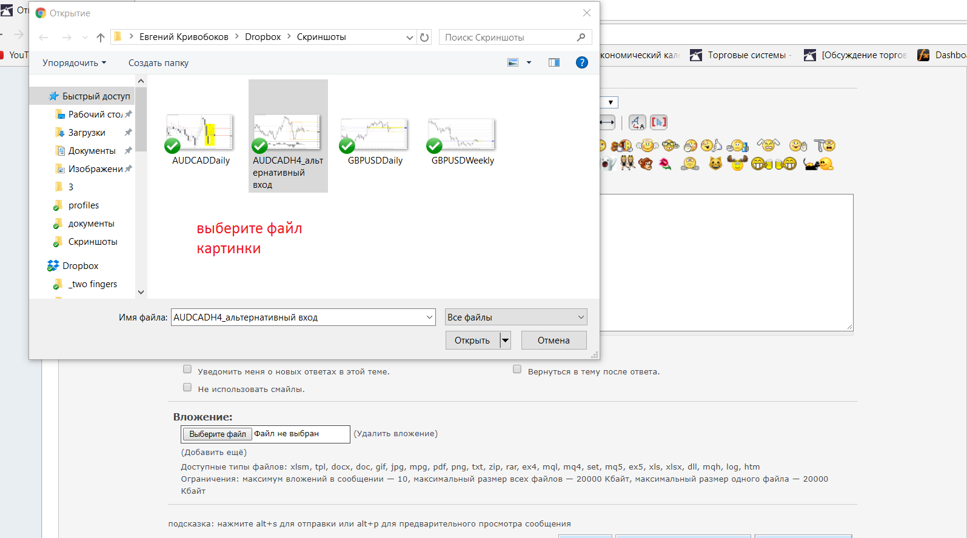Viewport: 967px width, 538px height.
Task: Click the font style switch editor icon
Action: click(x=637, y=122)
